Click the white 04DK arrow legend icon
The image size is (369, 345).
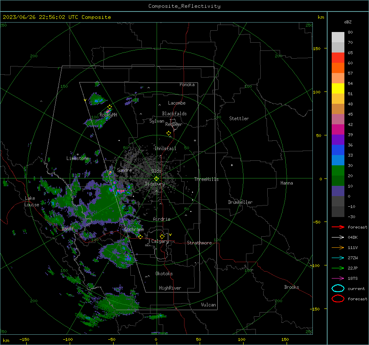(x=338, y=237)
